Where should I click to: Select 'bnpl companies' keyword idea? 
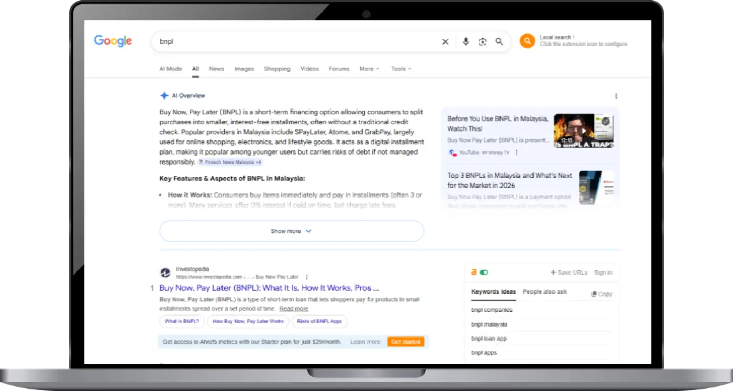[492, 310]
